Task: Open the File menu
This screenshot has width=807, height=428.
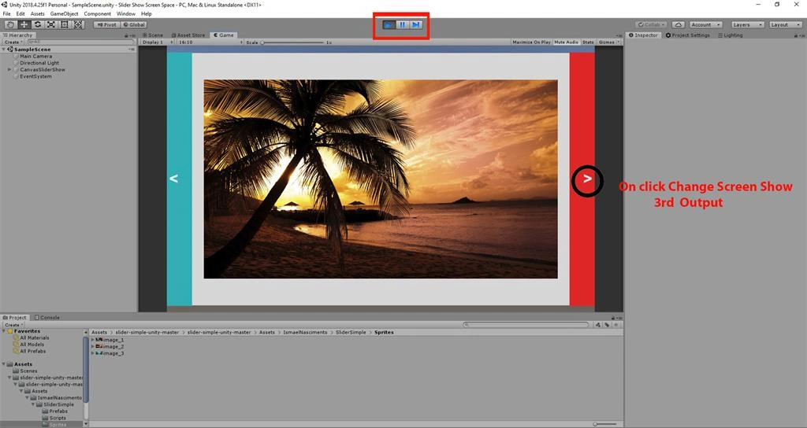Action: click(x=6, y=14)
